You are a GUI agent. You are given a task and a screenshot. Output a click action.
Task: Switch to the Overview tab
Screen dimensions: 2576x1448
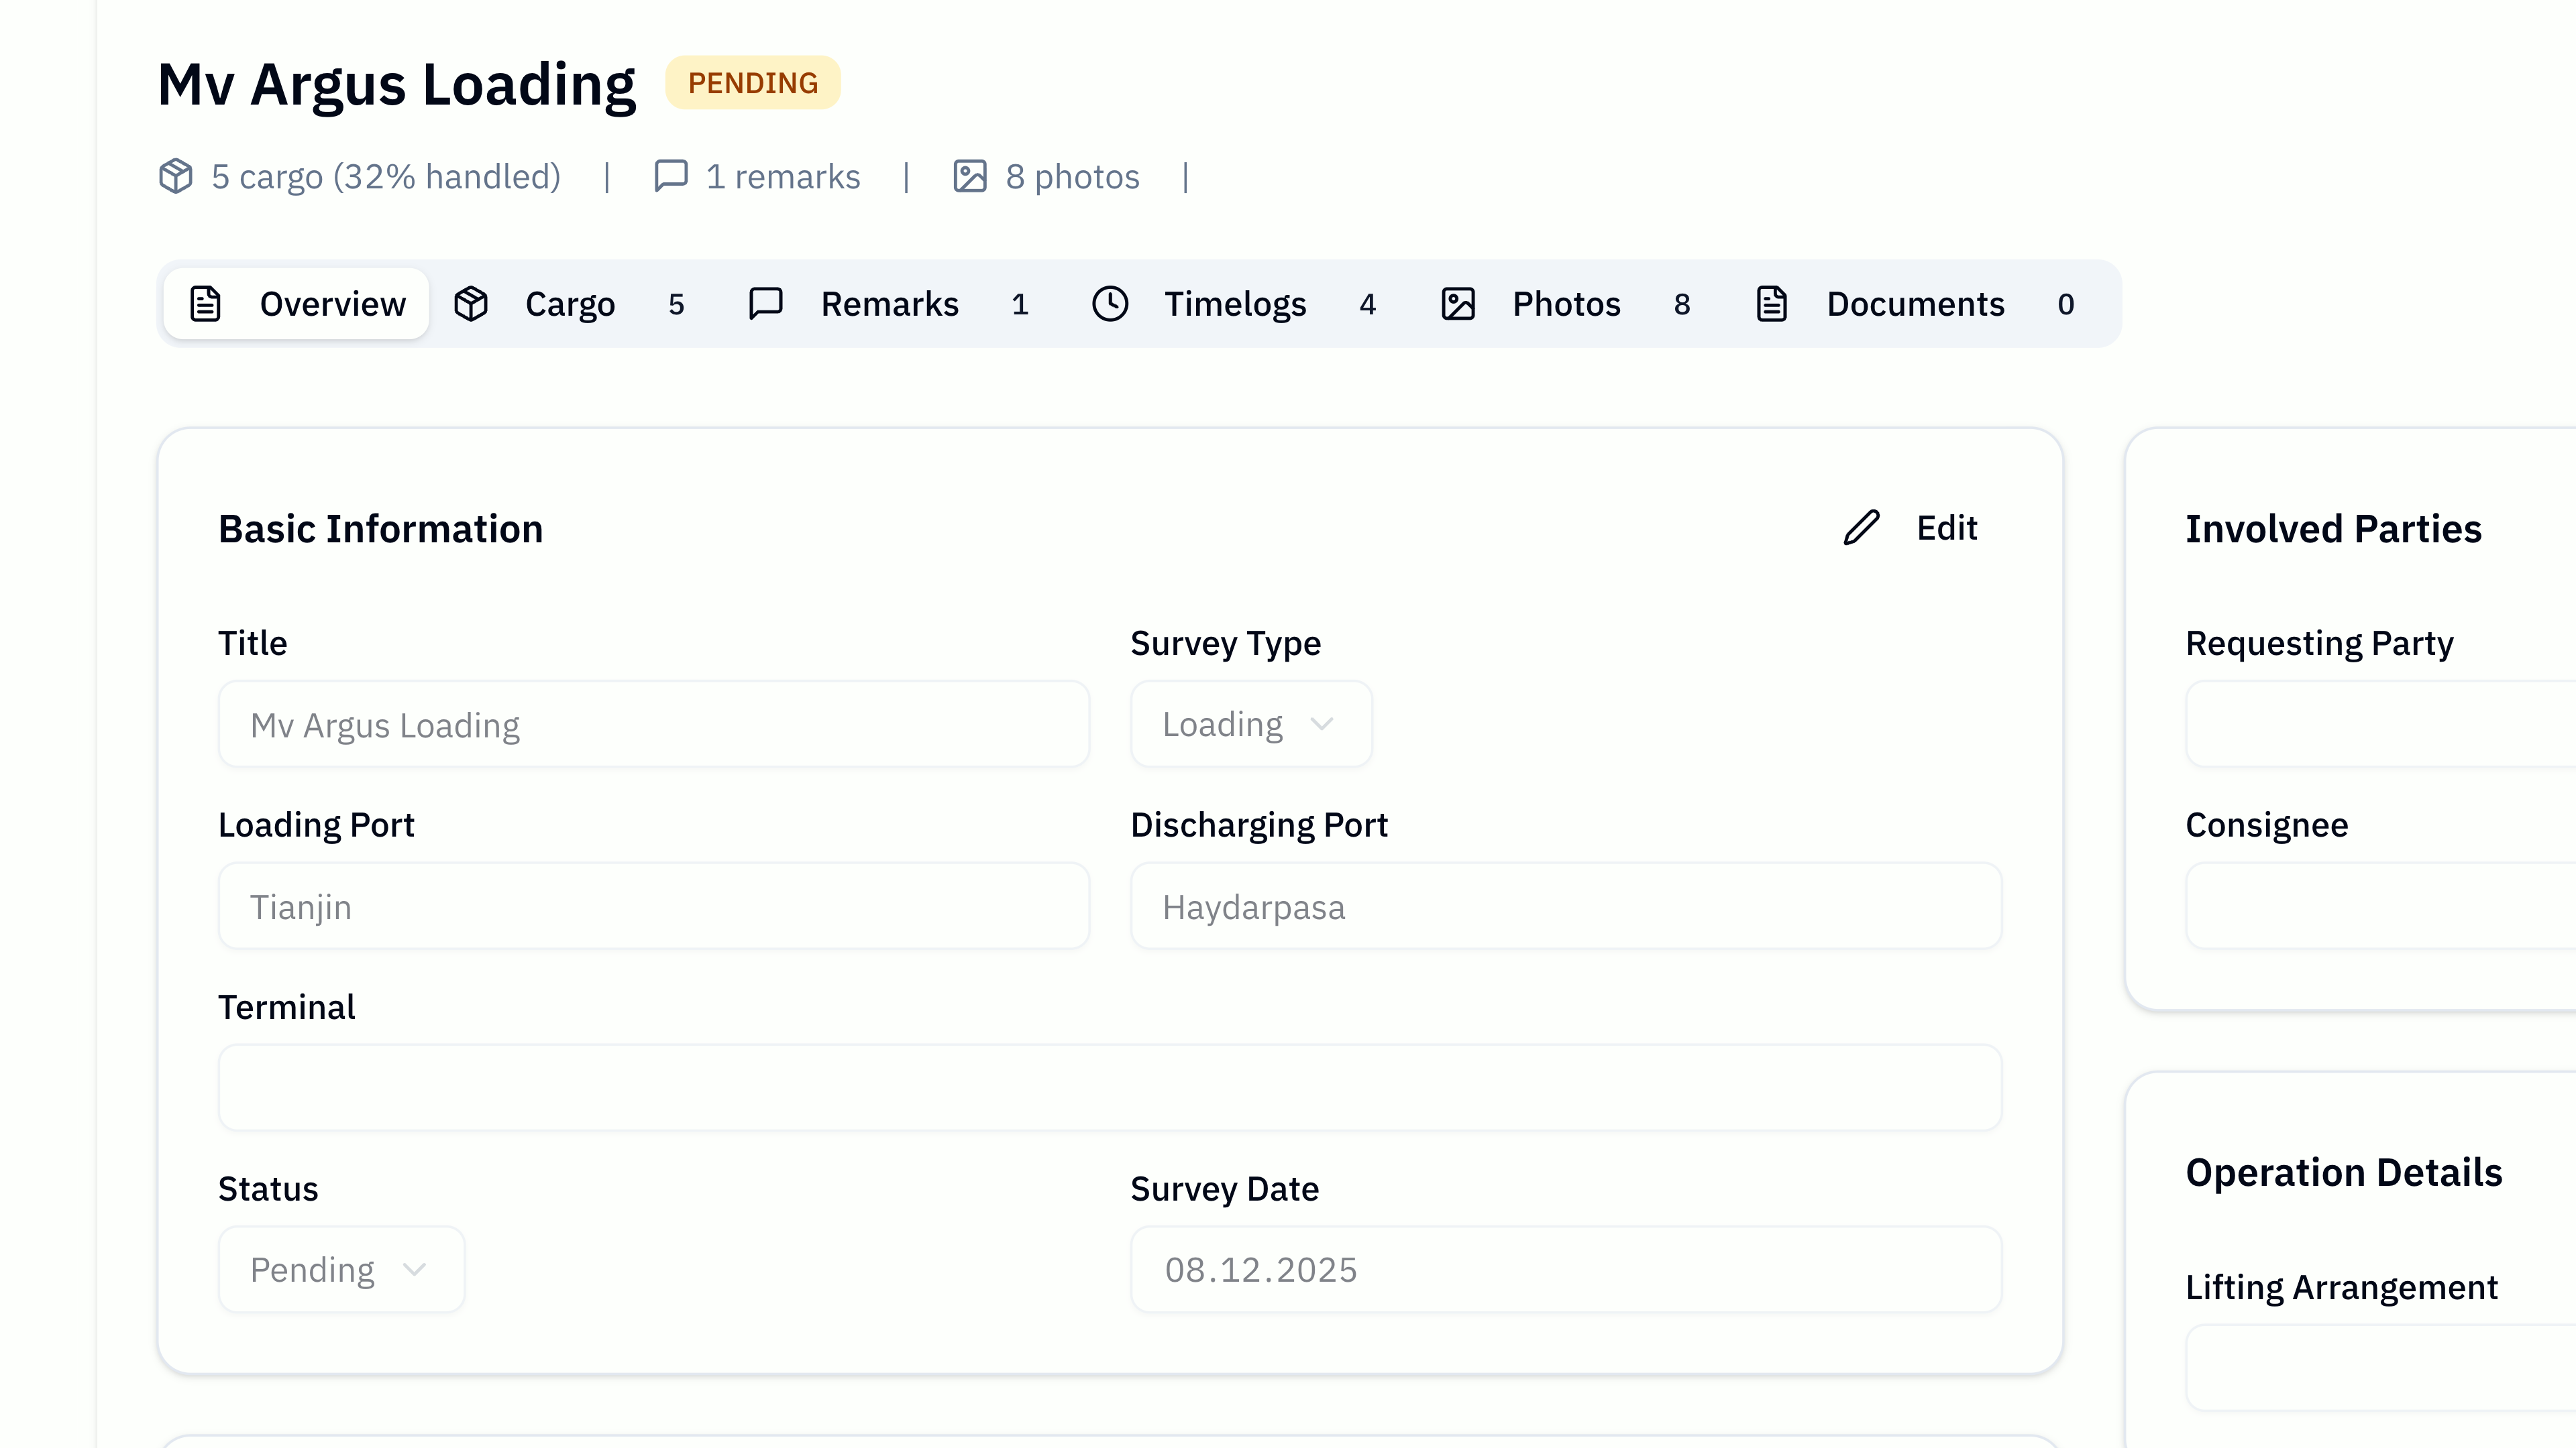pyautogui.click(x=298, y=304)
